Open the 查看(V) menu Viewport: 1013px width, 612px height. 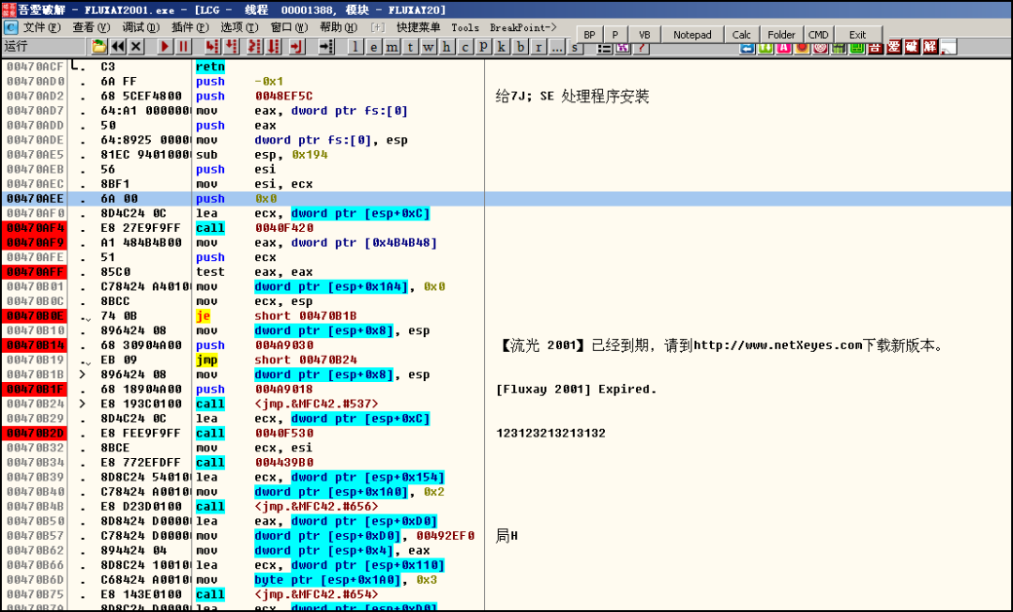pos(91,27)
